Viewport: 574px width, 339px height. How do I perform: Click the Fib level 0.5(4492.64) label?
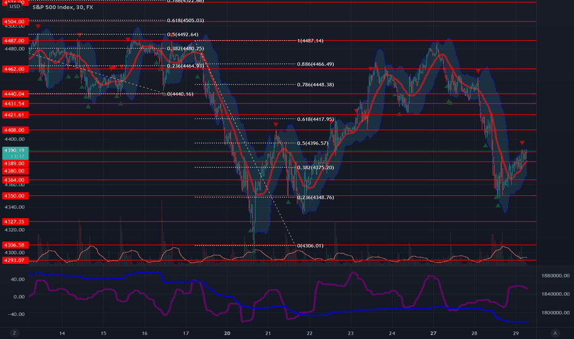183,35
